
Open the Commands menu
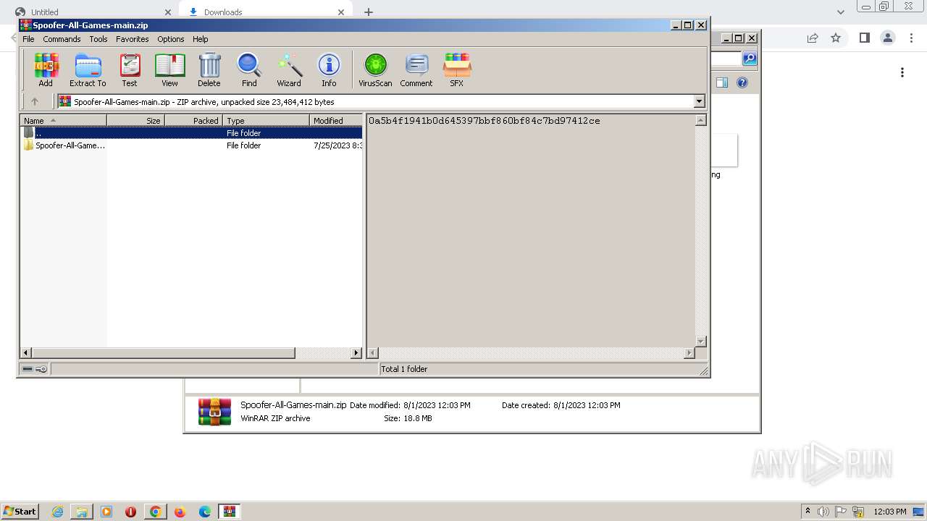point(62,39)
